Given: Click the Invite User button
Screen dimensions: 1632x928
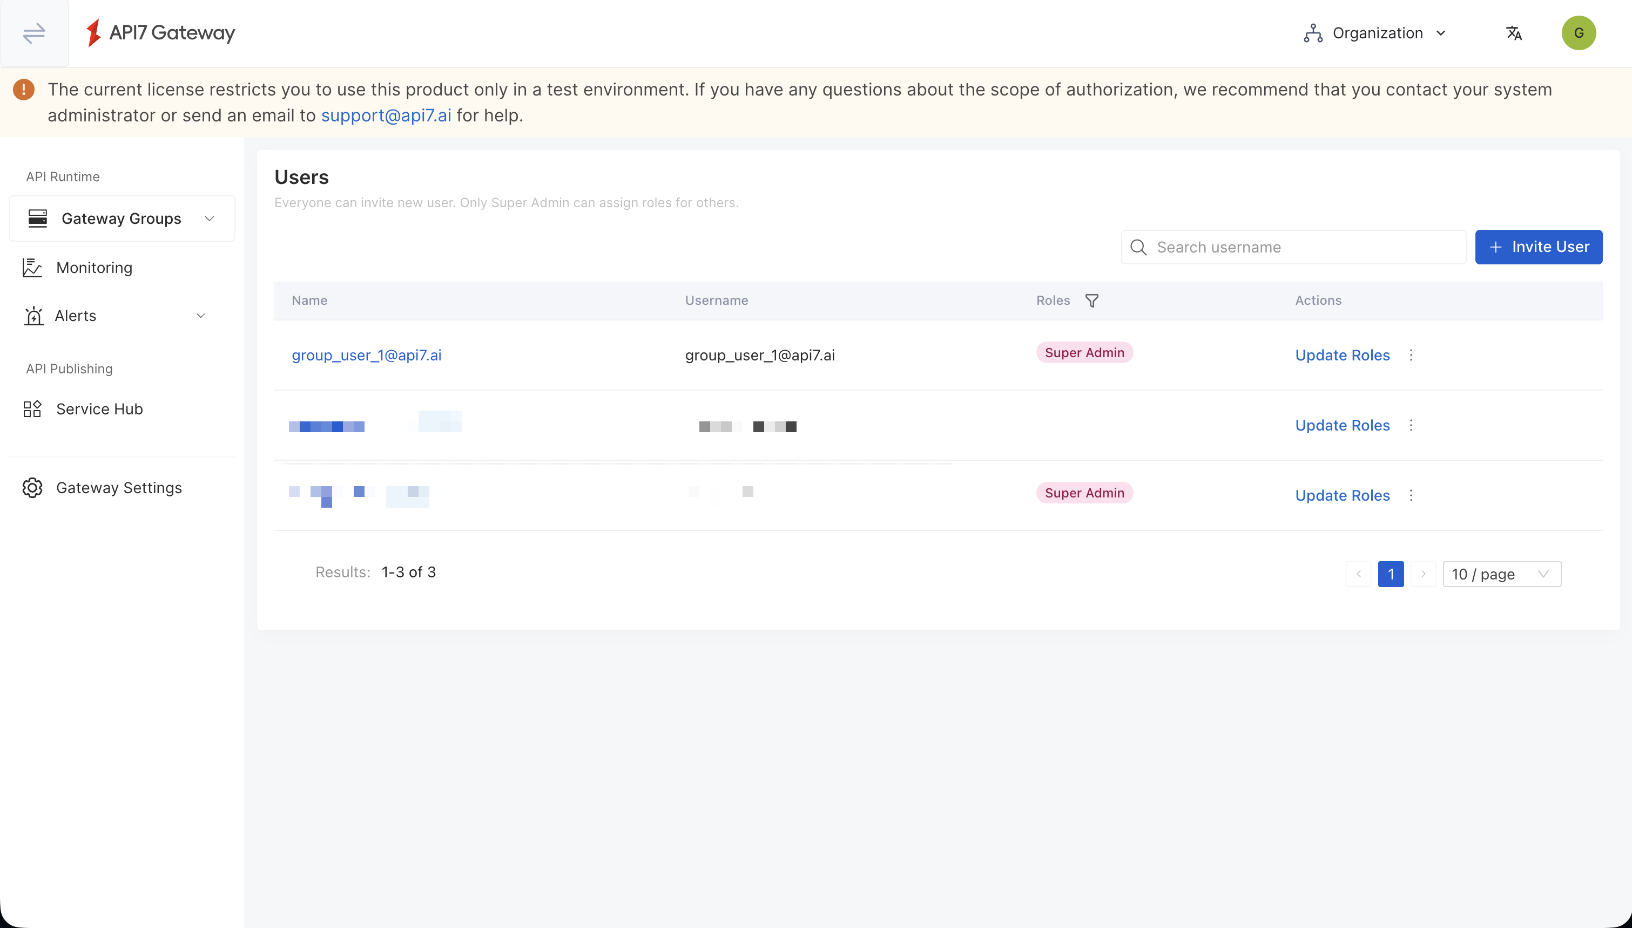Looking at the screenshot, I should (1538, 247).
